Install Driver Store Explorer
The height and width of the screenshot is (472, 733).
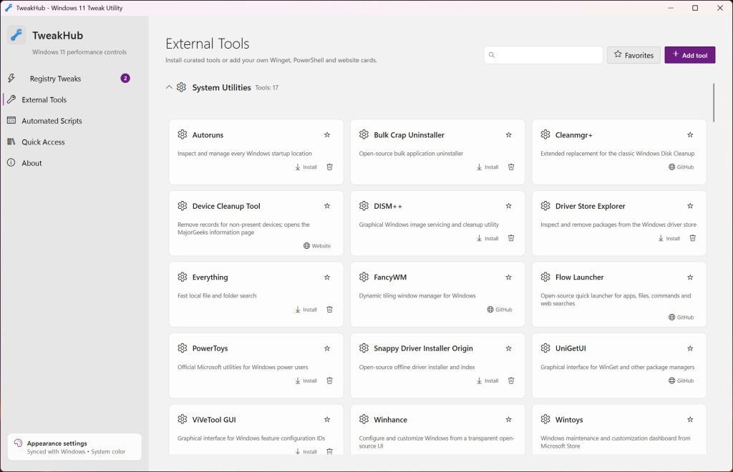pyautogui.click(x=669, y=238)
